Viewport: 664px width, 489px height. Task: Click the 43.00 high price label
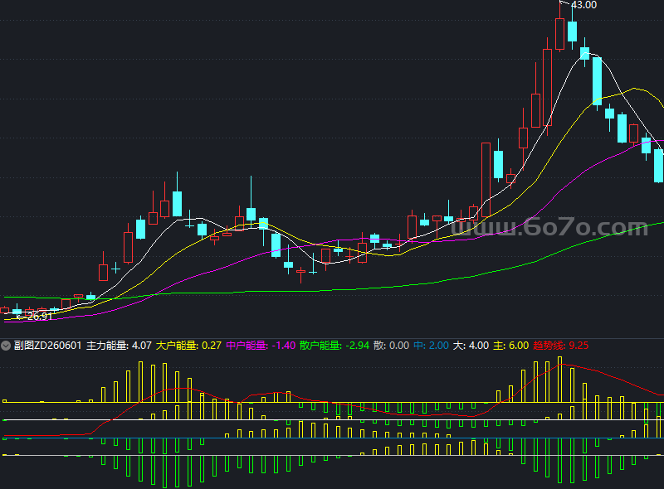click(584, 5)
